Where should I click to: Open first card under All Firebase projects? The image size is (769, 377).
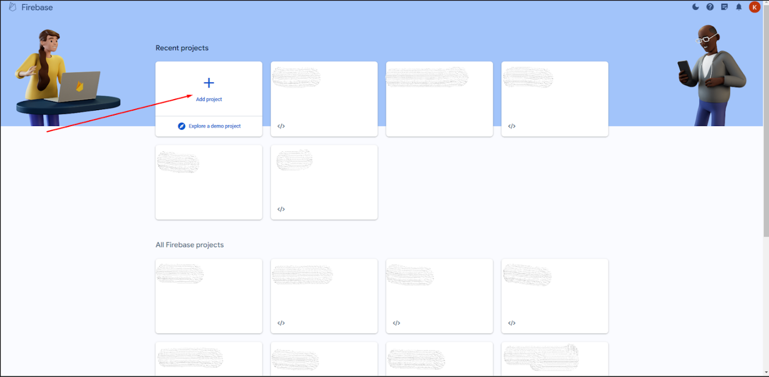click(209, 296)
